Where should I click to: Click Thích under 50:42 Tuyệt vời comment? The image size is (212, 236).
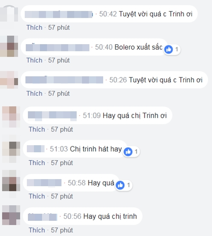35,28
